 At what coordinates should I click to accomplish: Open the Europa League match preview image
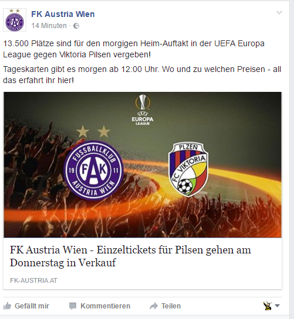pyautogui.click(x=143, y=164)
